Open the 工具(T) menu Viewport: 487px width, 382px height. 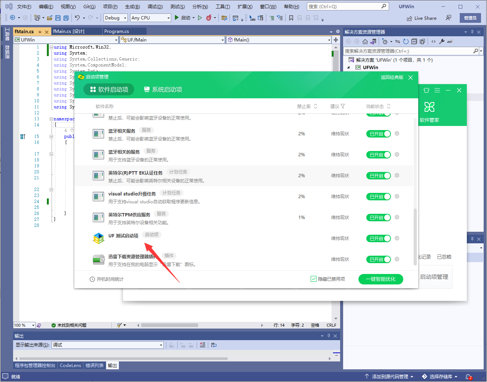[x=223, y=7]
